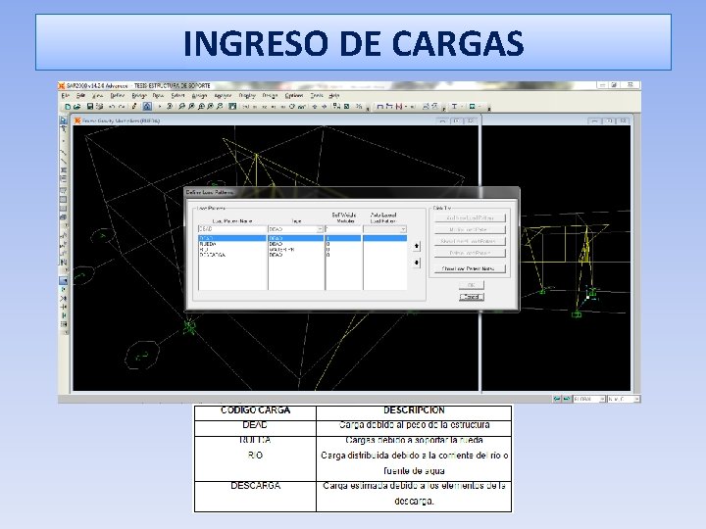Open the Options menu
This screenshot has height=529, width=706.
[x=294, y=95]
